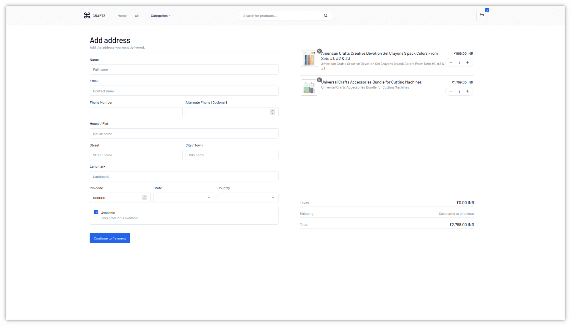Click the Craftz logo icon

pos(87,15)
